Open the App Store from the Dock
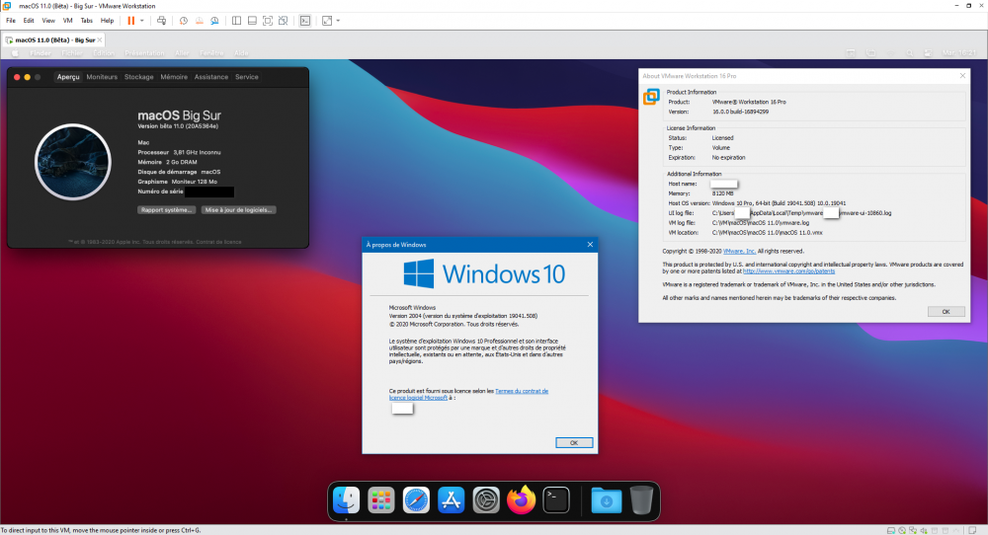The image size is (988, 535). pyautogui.click(x=452, y=500)
